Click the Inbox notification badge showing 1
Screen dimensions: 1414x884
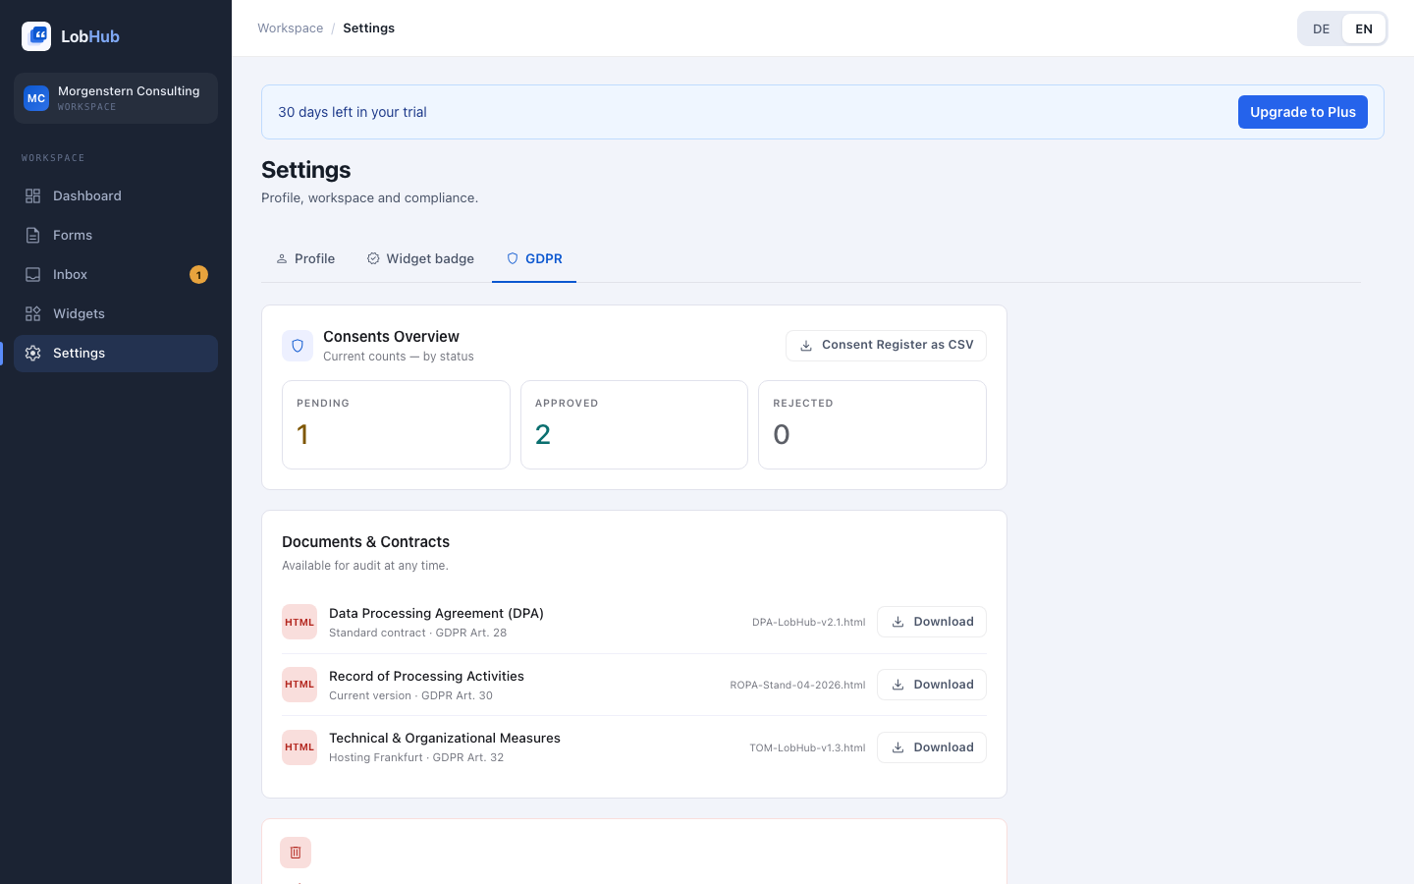[x=198, y=275]
